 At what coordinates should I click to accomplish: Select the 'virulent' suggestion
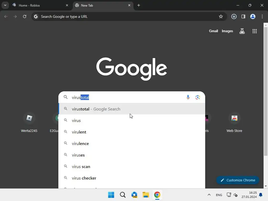[x=132, y=132]
